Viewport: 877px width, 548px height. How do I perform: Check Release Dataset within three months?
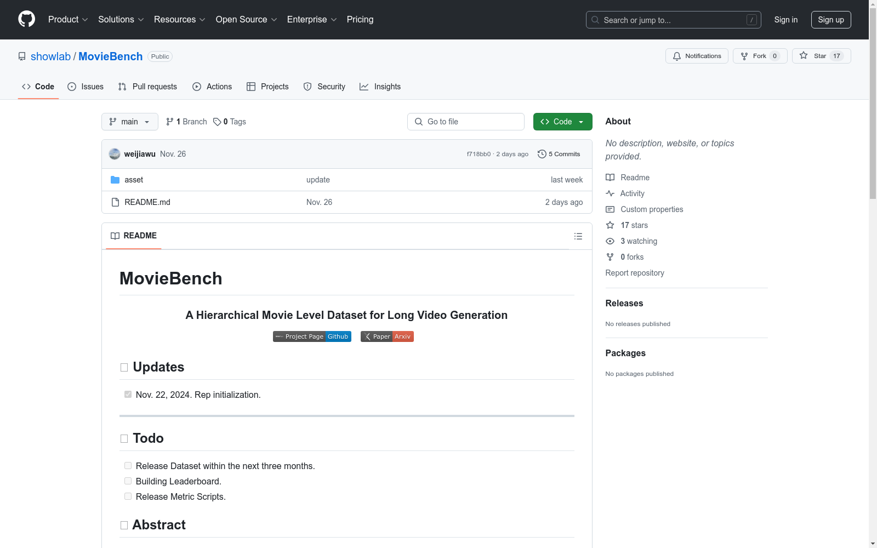coord(128,465)
